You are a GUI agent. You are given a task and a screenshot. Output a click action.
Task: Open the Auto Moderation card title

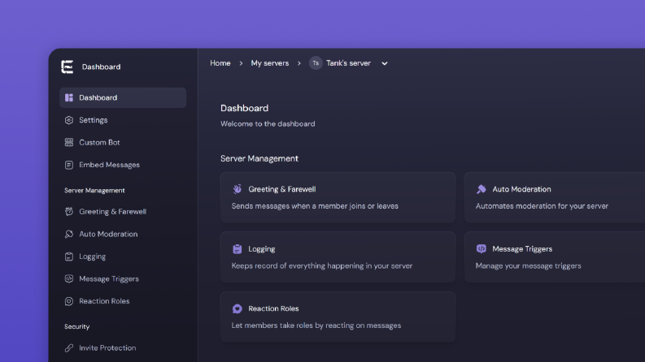click(x=521, y=189)
